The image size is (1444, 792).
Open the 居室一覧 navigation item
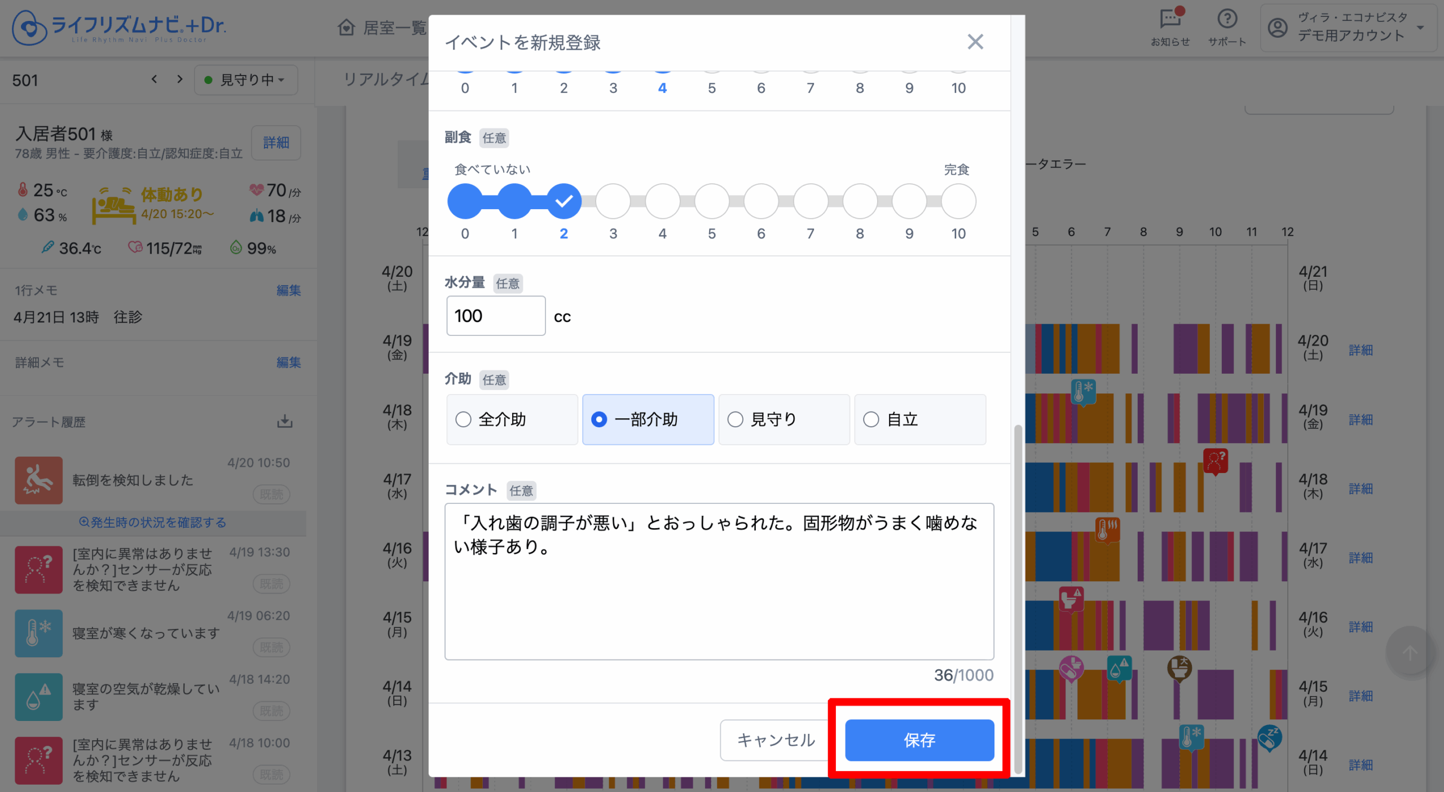click(x=381, y=27)
